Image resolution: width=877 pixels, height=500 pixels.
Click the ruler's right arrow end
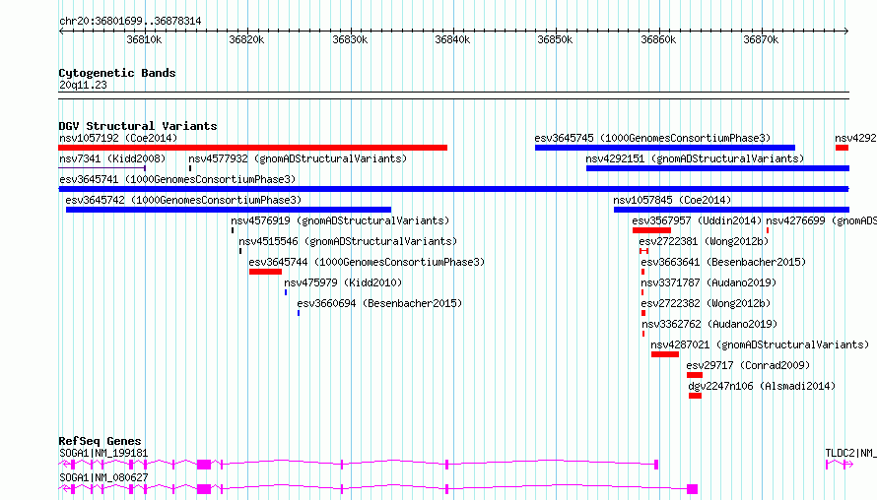pyautogui.click(x=846, y=31)
